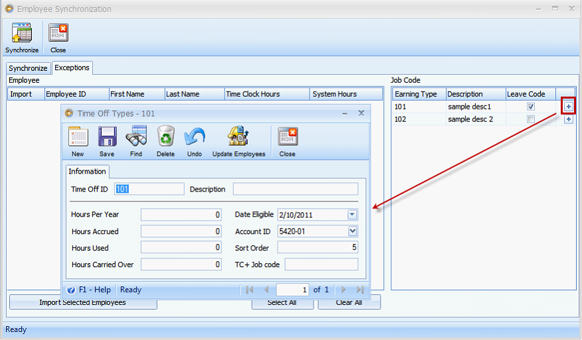
Task: Delete the current time off type
Action: [165, 136]
